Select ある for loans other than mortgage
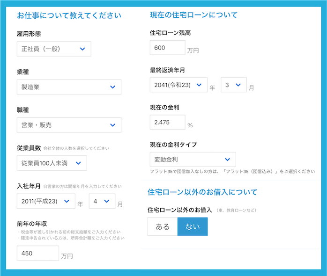 (x=163, y=226)
